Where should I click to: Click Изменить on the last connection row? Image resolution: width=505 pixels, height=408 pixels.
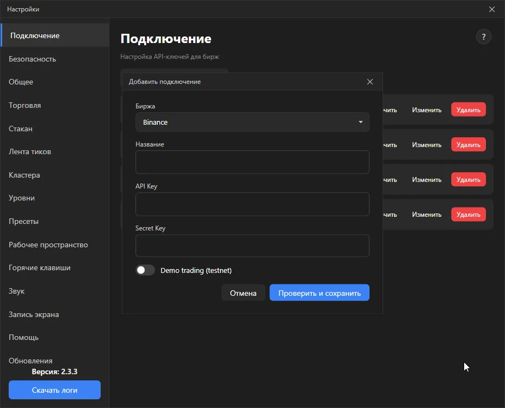(427, 214)
